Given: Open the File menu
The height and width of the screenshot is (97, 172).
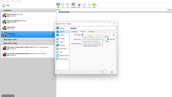Looking at the screenshot, I should pos(2,1).
